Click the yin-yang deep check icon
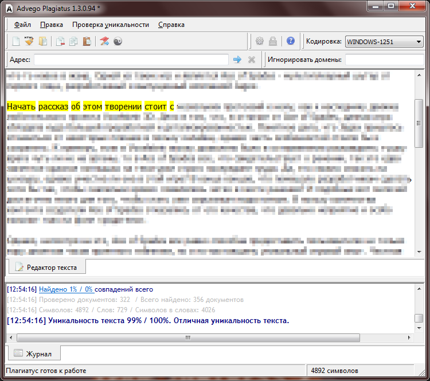430x381 pixels. [x=118, y=41]
